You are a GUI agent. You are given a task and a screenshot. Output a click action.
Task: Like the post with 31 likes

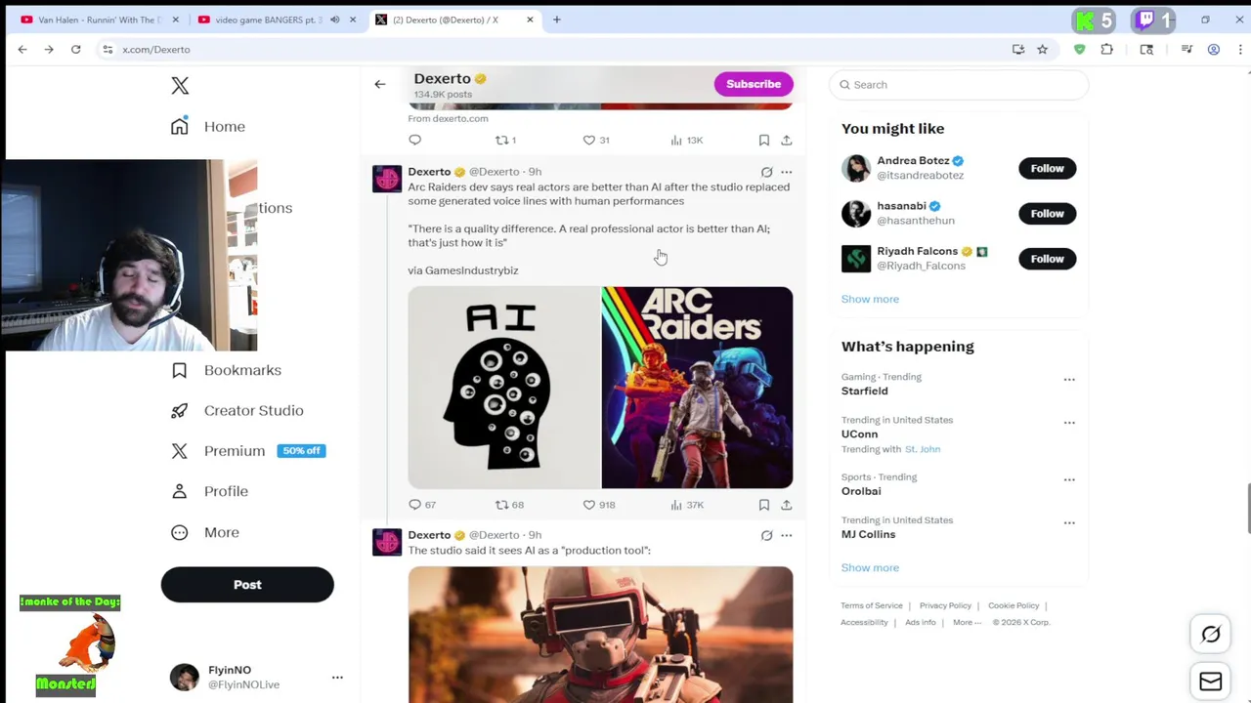595,140
